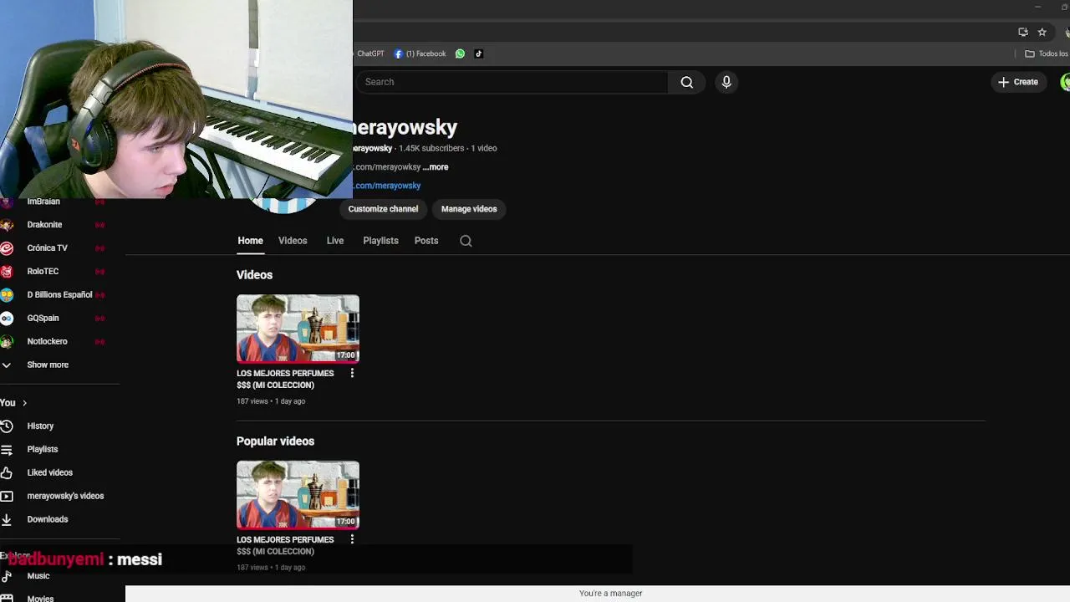Image resolution: width=1070 pixels, height=602 pixels.
Task: Open options menu for first perfumes video
Action: point(352,374)
